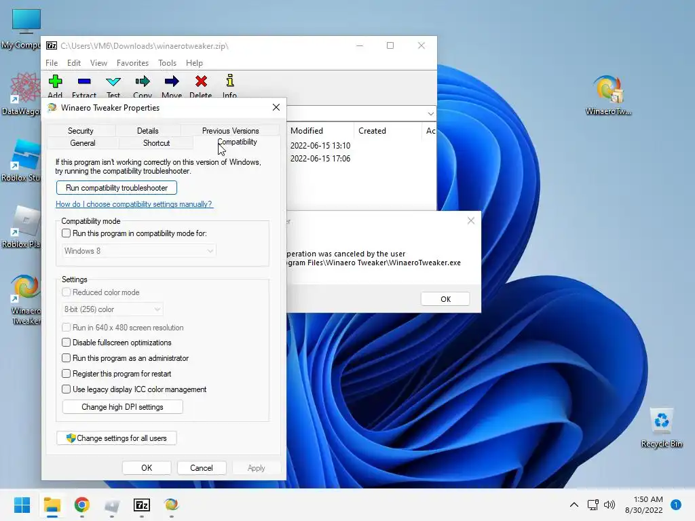
Task: Open the Edit menu in 7-Zip
Action: [74, 63]
